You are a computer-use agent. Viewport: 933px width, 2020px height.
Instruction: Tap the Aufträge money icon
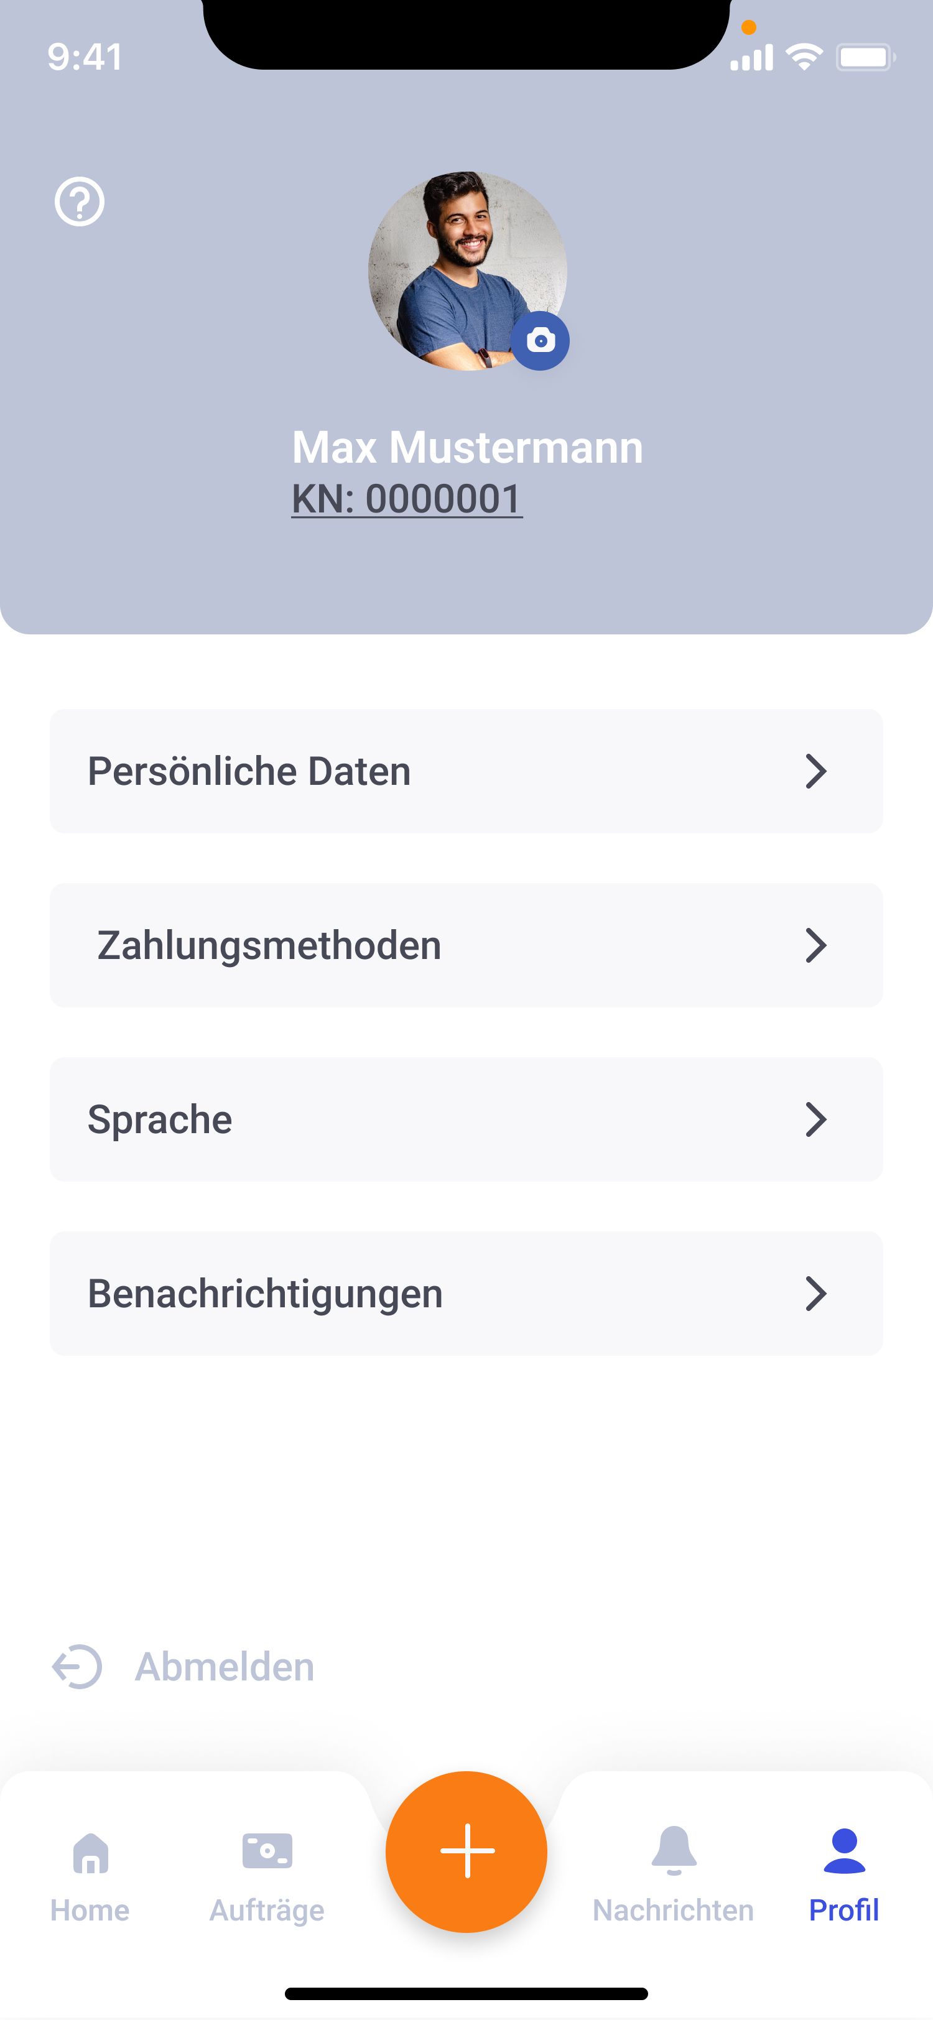coord(267,1852)
